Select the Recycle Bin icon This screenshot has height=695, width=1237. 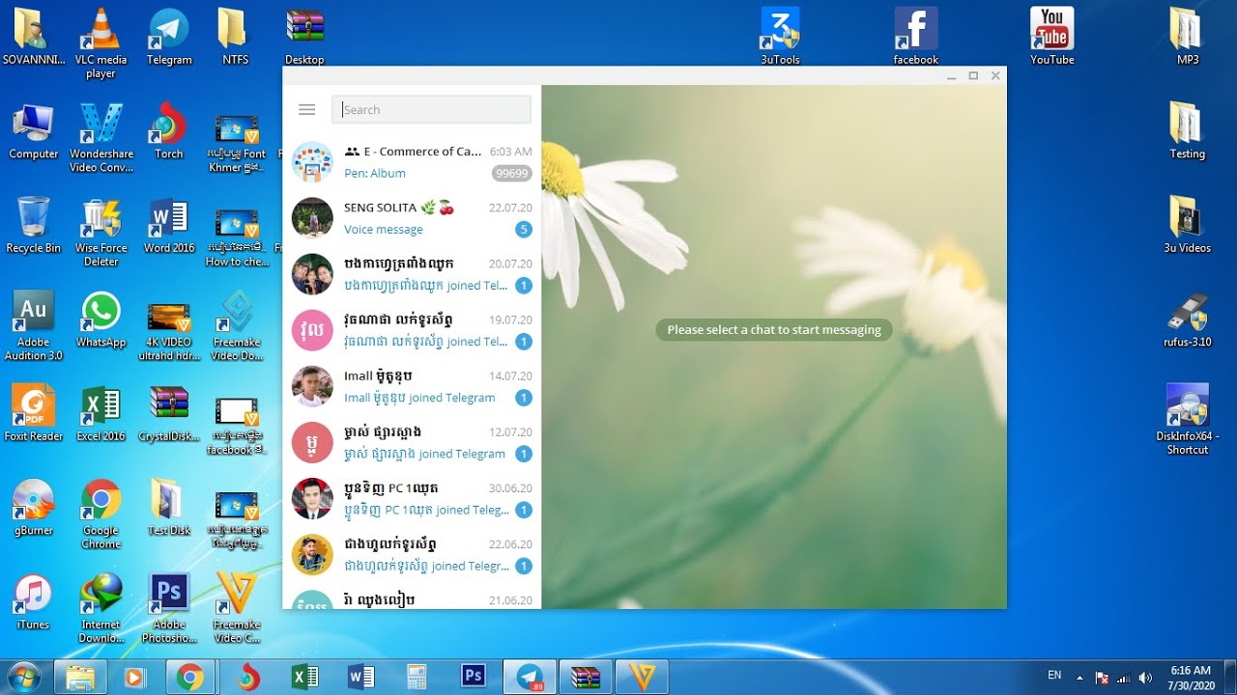(x=33, y=224)
